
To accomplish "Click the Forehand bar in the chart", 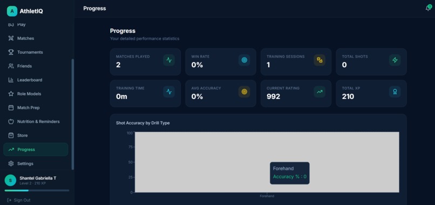I will pos(267,162).
